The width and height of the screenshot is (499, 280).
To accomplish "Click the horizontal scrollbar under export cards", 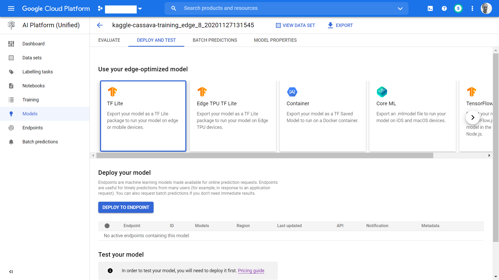I will click(265, 156).
